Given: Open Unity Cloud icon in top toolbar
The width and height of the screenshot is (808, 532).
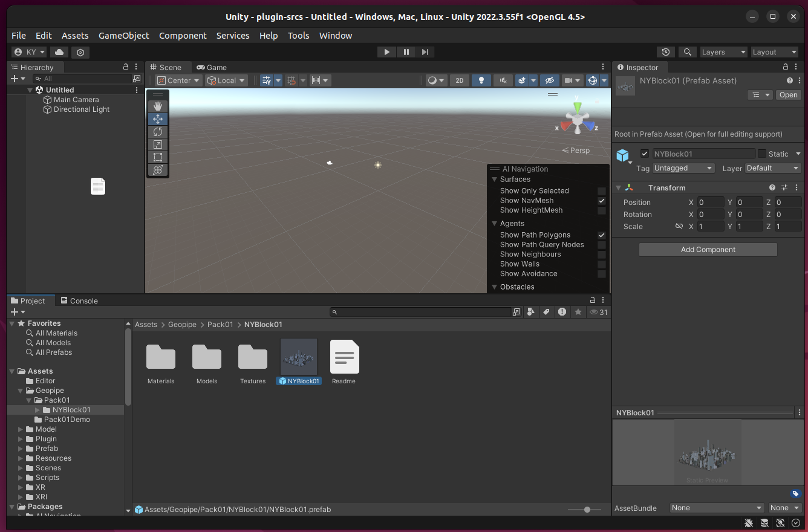Looking at the screenshot, I should tap(59, 52).
